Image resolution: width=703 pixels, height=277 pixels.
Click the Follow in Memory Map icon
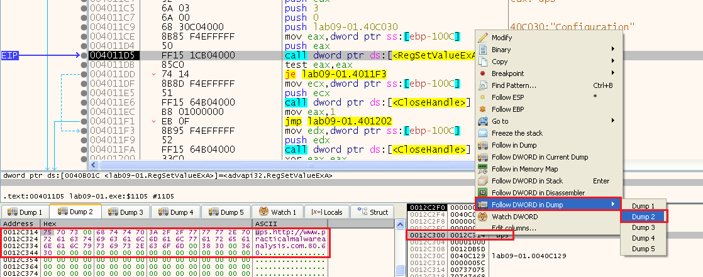(x=483, y=169)
